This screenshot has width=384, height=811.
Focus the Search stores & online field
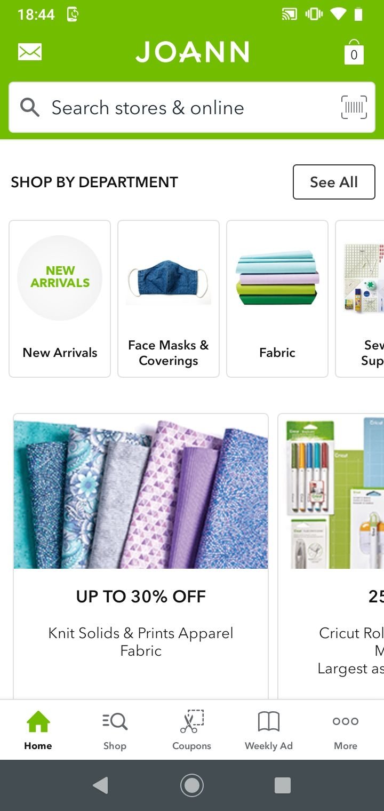tap(192, 107)
